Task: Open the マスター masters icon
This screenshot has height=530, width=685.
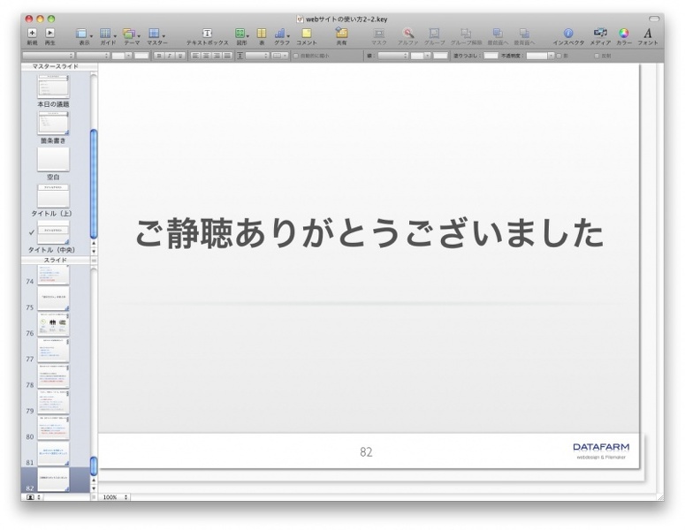Action: (x=154, y=34)
